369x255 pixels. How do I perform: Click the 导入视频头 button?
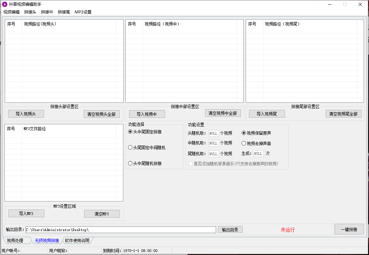click(x=26, y=114)
